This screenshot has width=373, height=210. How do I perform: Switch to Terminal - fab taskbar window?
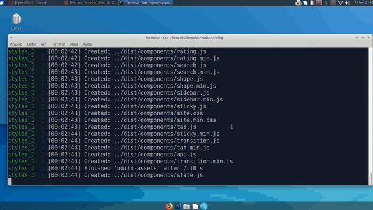coord(146,2)
